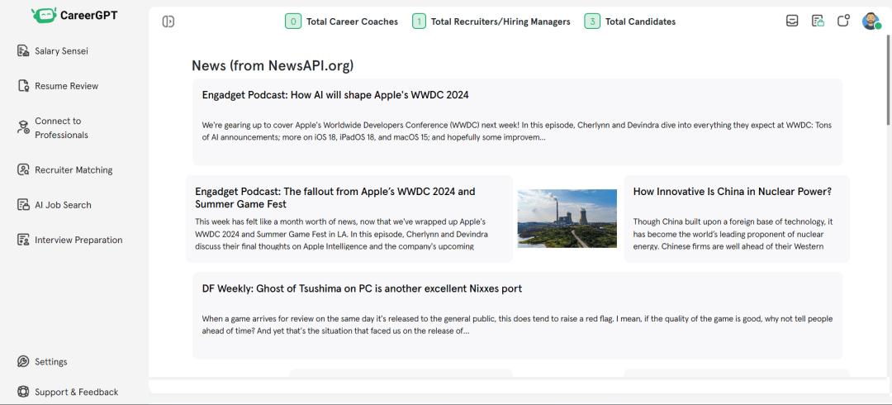This screenshot has width=892, height=405.
Task: Click the Connect to Professionals icon
Action: tap(23, 127)
